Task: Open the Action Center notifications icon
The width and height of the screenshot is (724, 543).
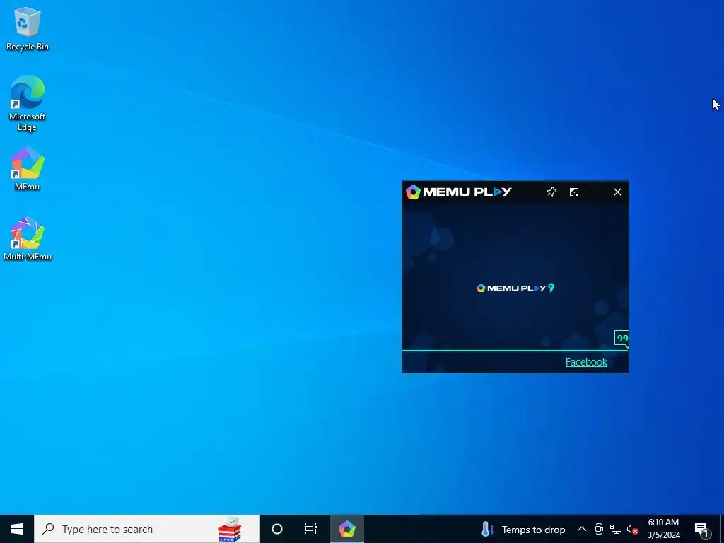Action: pos(701,529)
